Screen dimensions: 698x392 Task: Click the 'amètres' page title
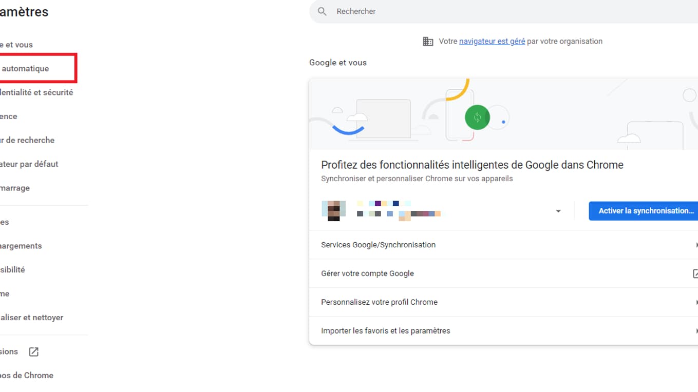[x=24, y=12]
